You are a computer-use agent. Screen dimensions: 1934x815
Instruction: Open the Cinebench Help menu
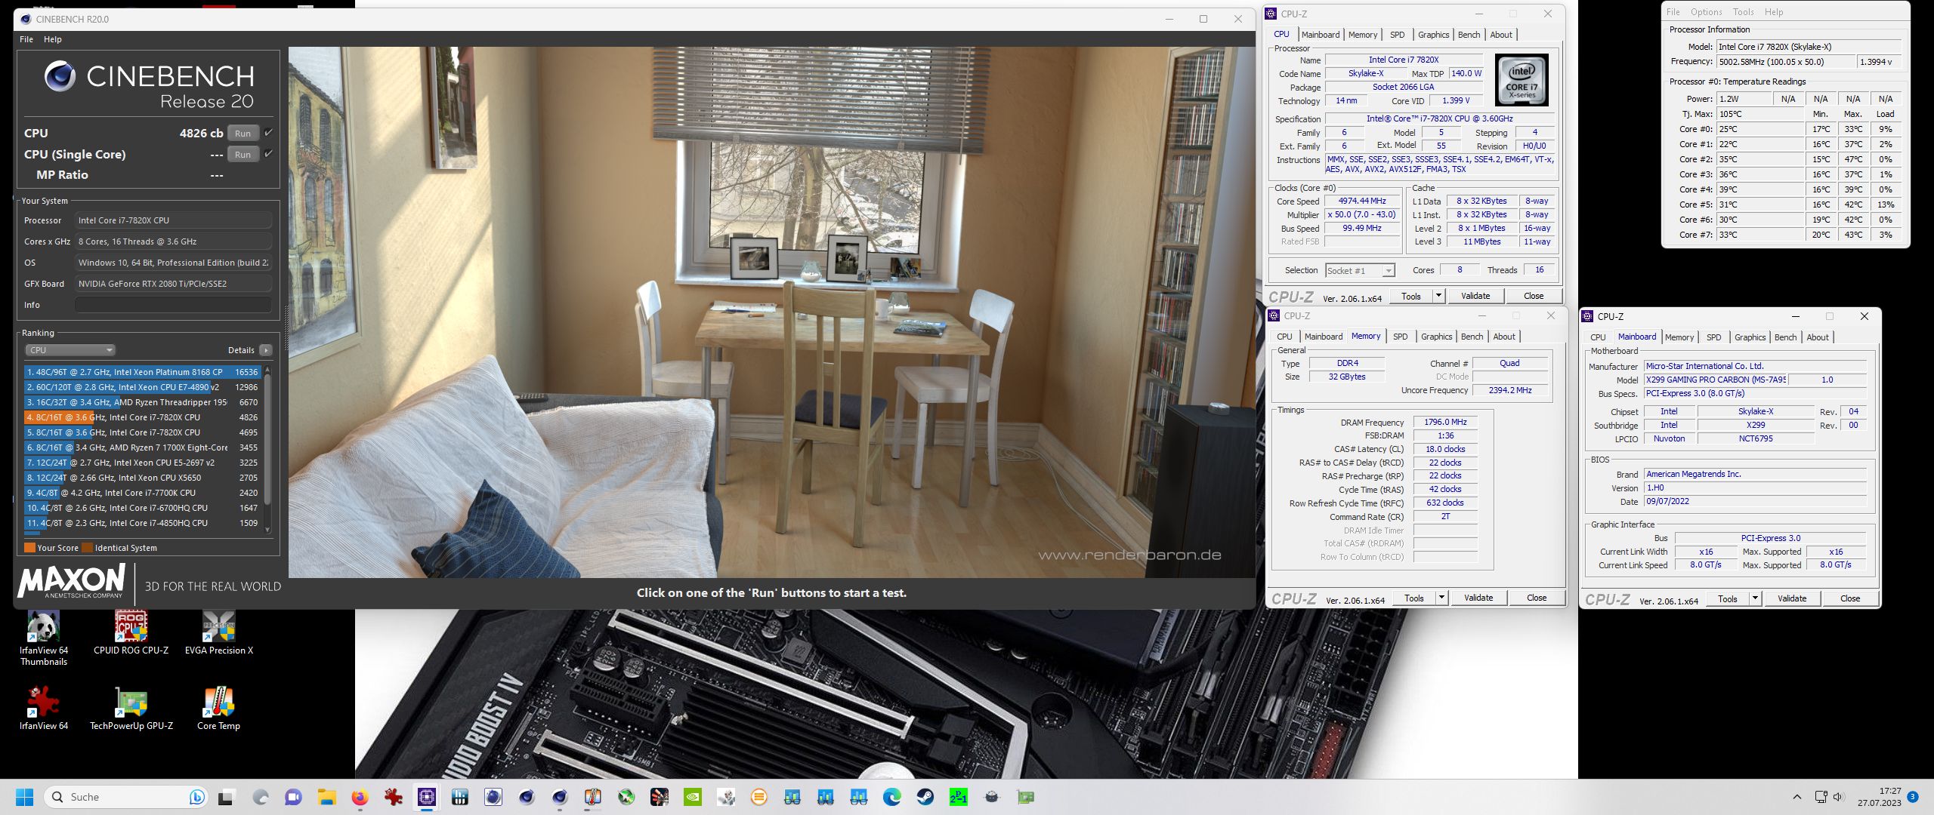click(x=53, y=39)
